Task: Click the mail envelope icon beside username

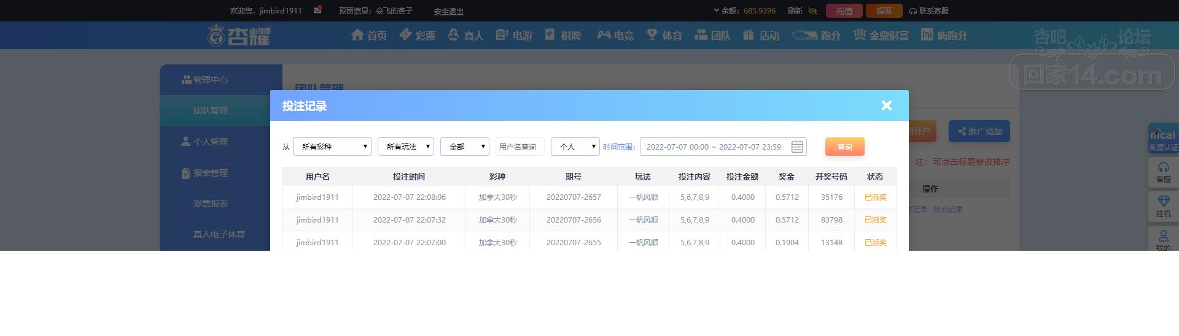Action: pyautogui.click(x=317, y=10)
